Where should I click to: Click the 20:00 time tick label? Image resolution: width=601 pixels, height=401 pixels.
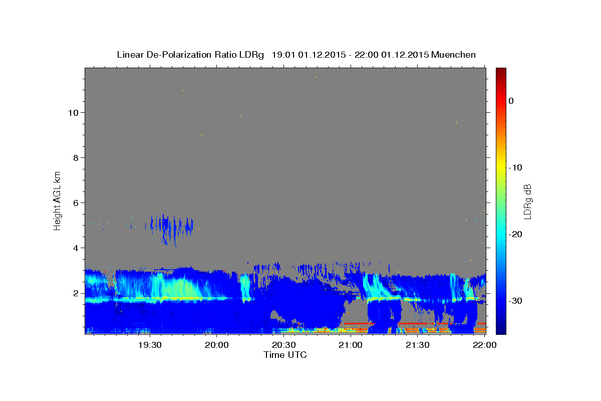point(217,345)
